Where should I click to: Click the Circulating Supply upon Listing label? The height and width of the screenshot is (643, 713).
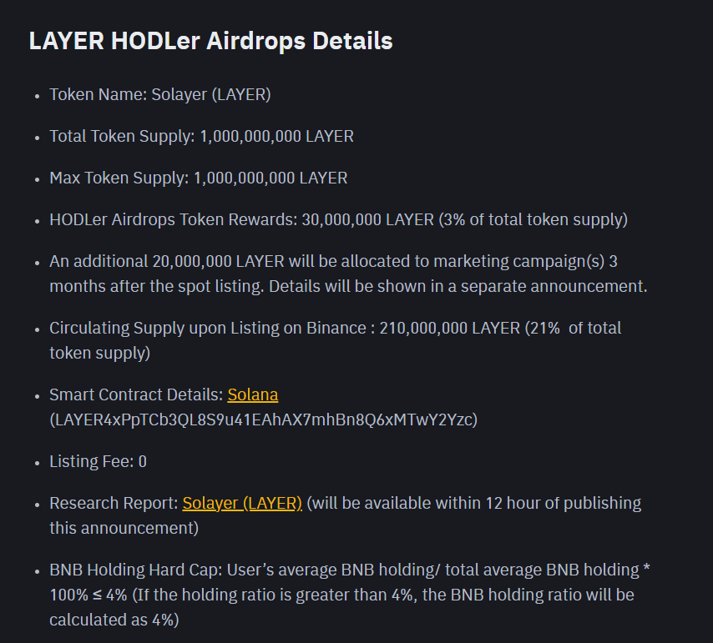click(208, 328)
